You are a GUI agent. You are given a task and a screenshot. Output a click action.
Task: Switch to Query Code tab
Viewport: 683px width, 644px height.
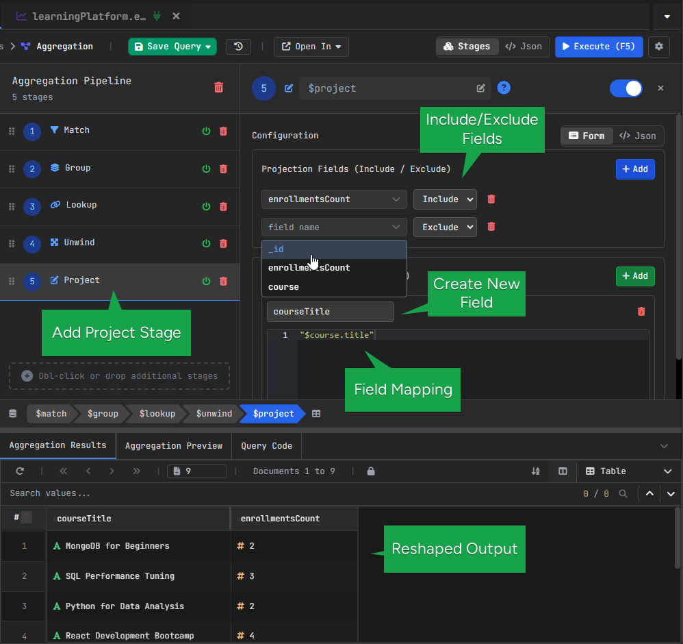pos(267,445)
